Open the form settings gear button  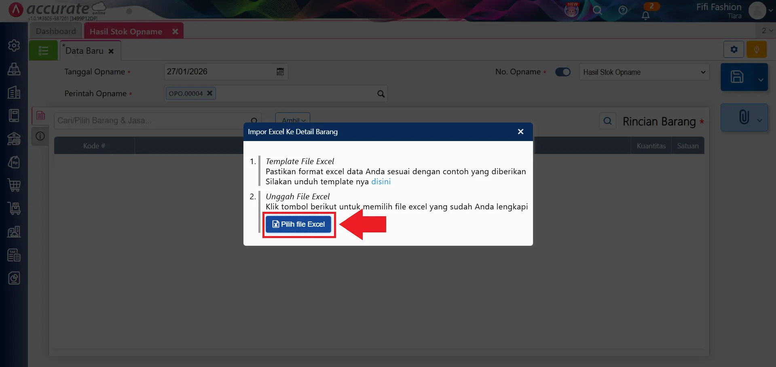tap(734, 50)
